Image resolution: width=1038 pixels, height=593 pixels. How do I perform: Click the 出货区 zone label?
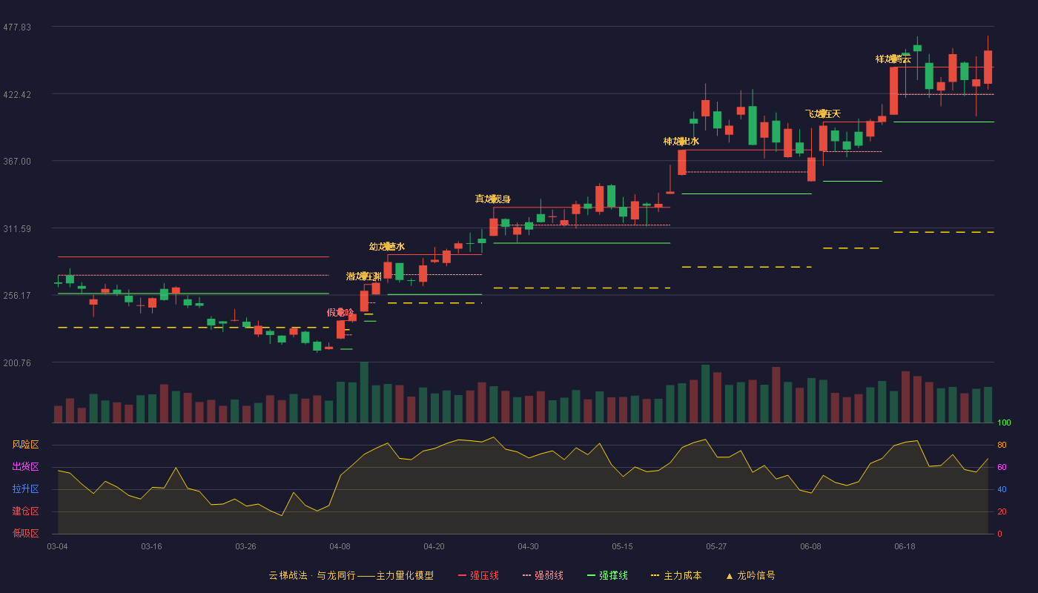26,467
